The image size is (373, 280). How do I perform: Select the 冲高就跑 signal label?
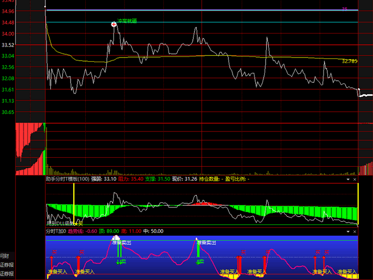click(x=127, y=21)
